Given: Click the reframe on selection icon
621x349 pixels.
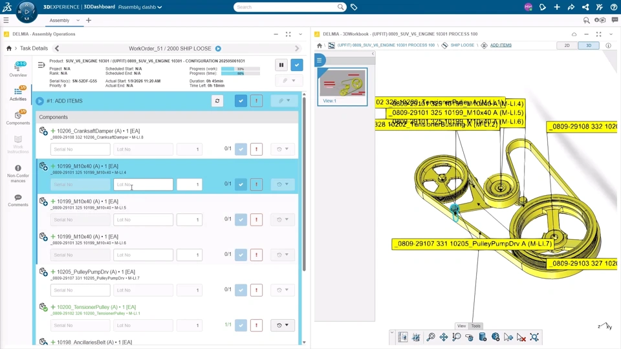Looking at the screenshot, I should tap(534, 337).
